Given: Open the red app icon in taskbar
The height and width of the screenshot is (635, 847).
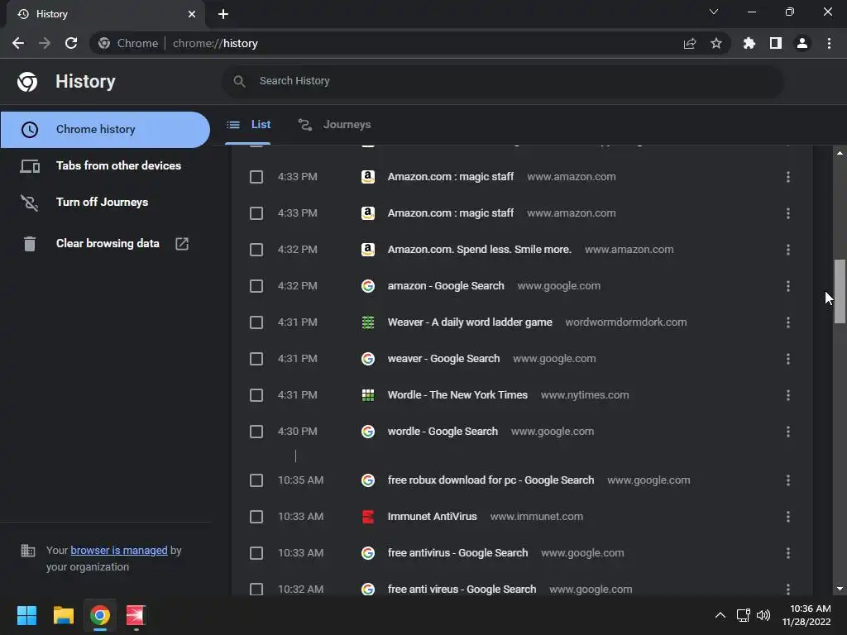Looking at the screenshot, I should (x=136, y=615).
